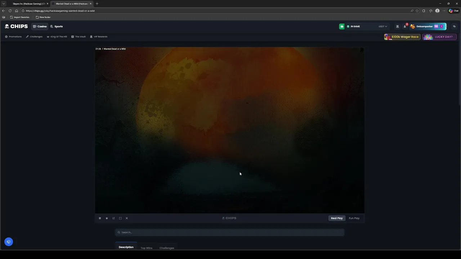Click the top hat icon button
Image resolution: width=461 pixels, height=259 pixels.
point(397,26)
